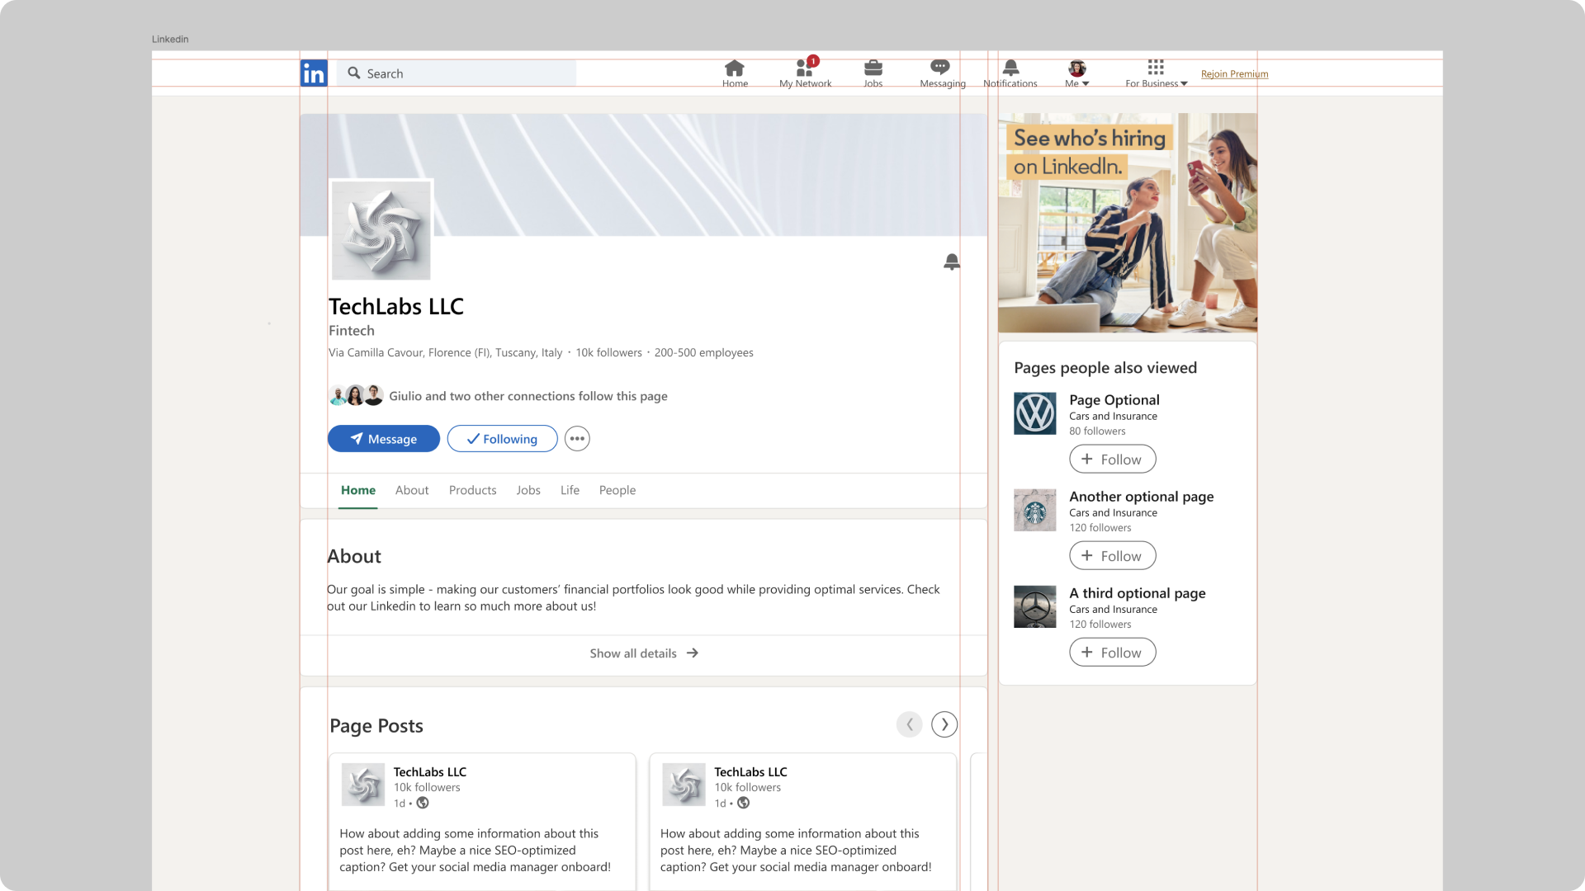Expand the Me profile dropdown
Screen dimensions: 1585x891
(x=1076, y=73)
